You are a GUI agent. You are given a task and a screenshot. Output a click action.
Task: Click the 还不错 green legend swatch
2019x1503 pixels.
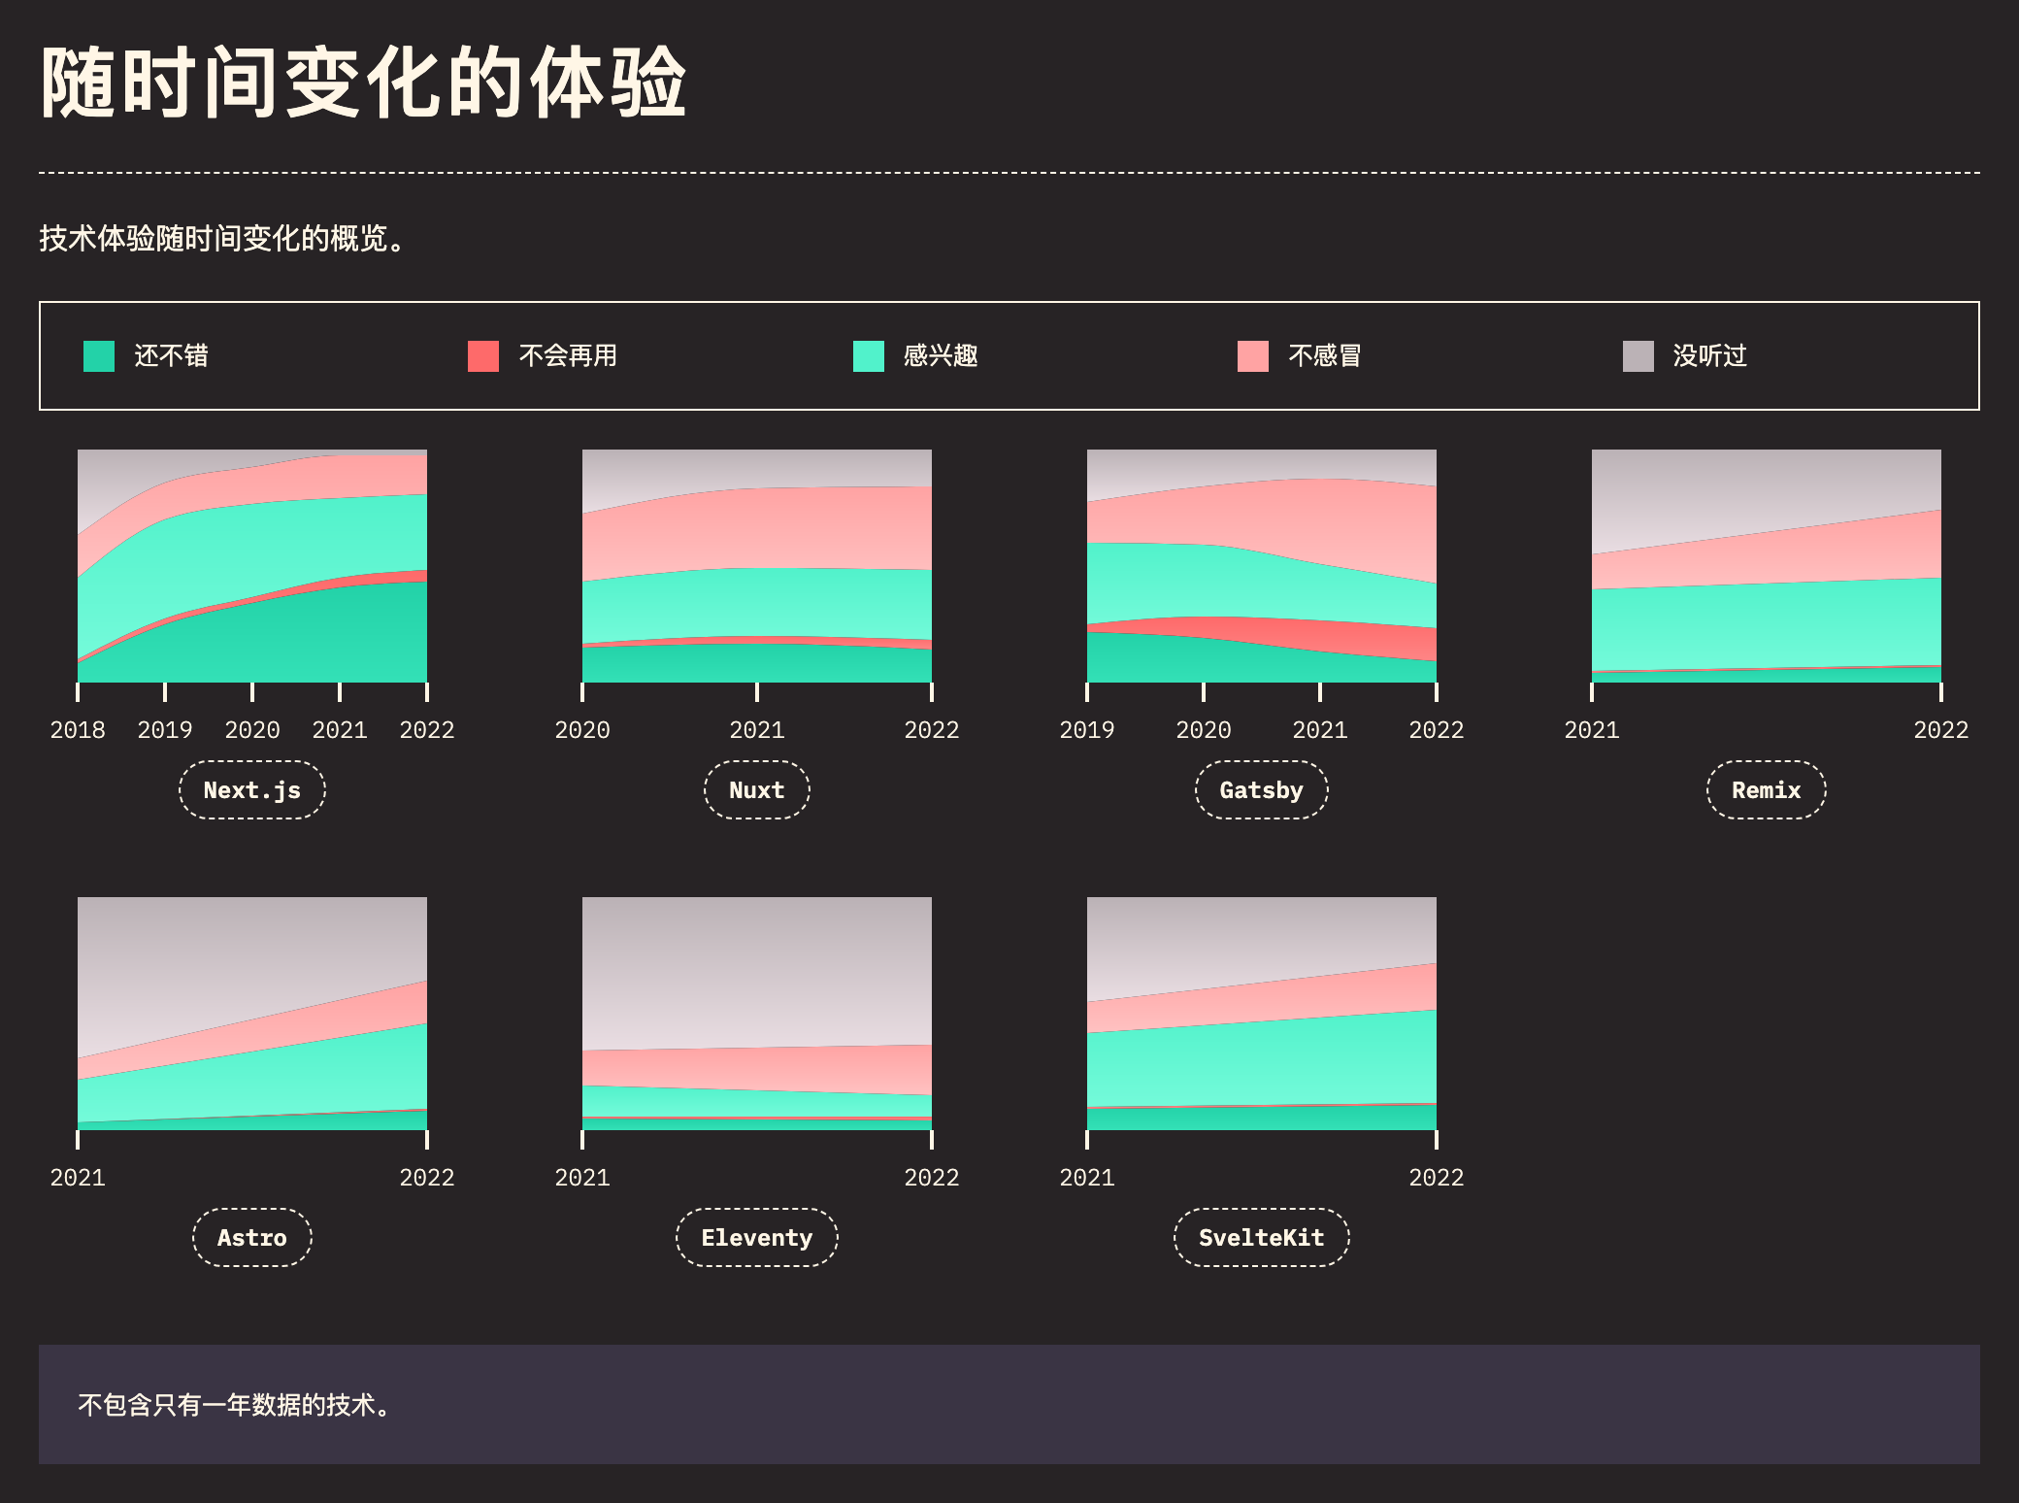click(97, 356)
